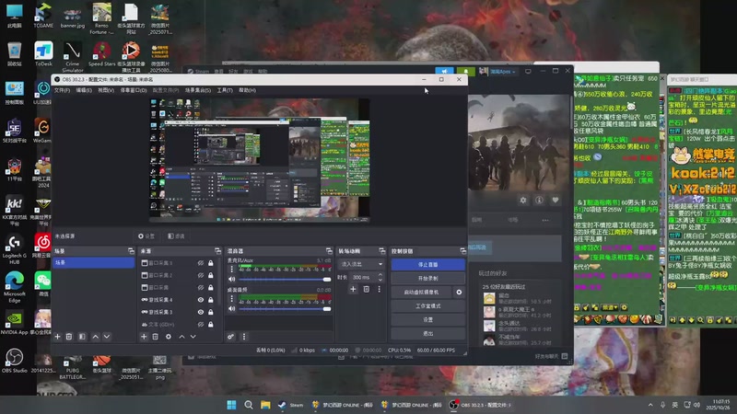Show hidden source 窗口采集 3 via eye icon
This screenshot has height=414, width=737.
point(201,263)
